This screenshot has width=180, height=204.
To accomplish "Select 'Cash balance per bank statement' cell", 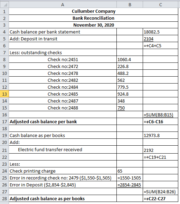I will (63, 32).
